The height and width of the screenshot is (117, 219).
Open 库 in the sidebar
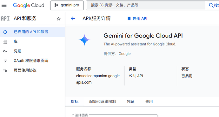[x=33, y=42]
